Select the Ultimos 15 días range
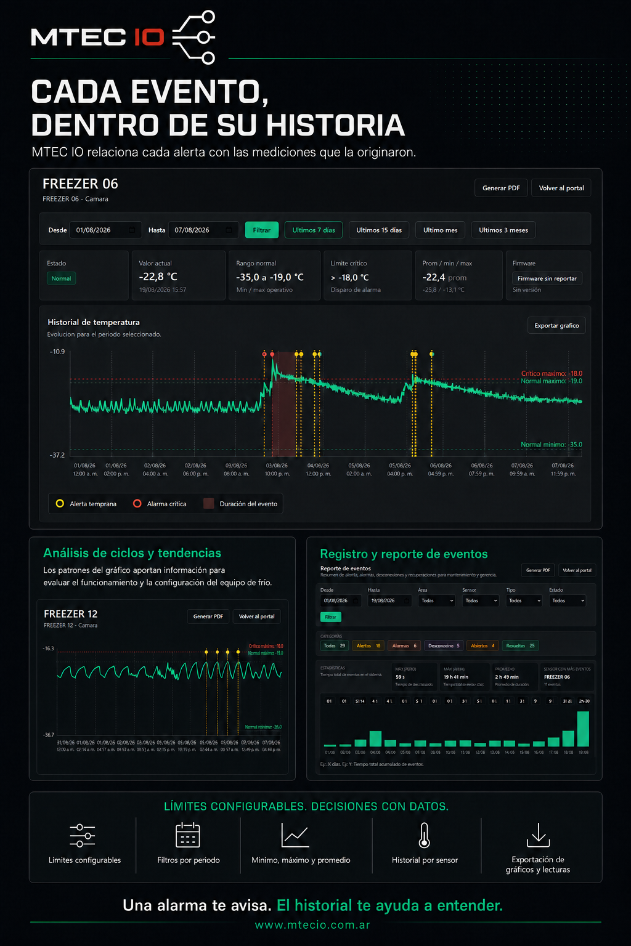This screenshot has height=946, width=631. coord(379,230)
